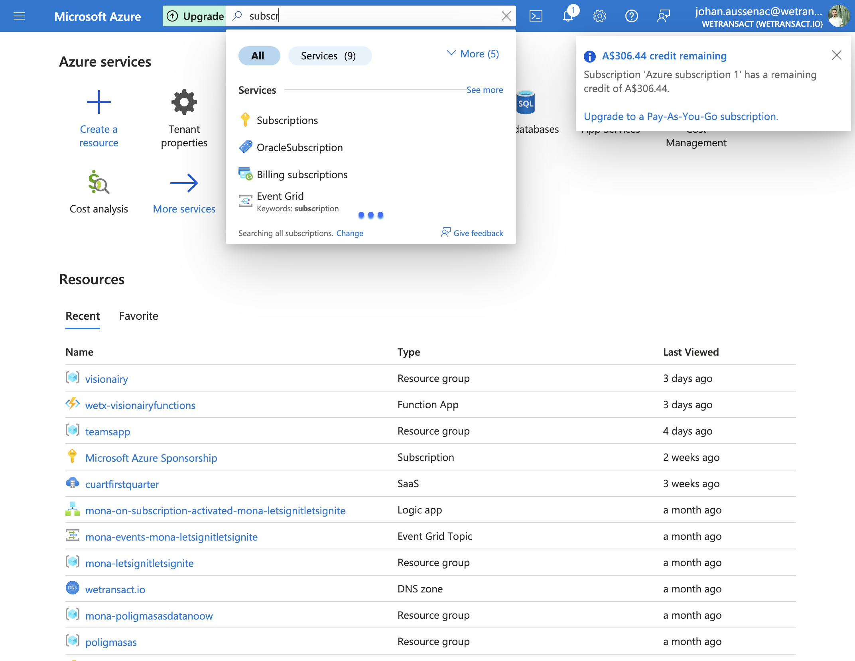855x661 pixels.
Task: Open the poligmasas resource group
Action: tap(111, 642)
